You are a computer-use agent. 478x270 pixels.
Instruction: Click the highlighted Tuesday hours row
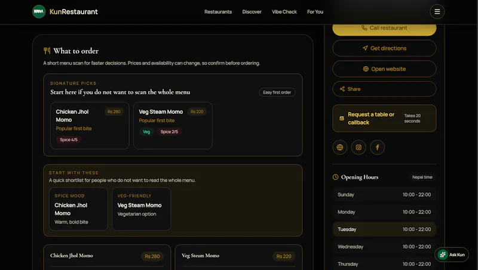coord(384,229)
